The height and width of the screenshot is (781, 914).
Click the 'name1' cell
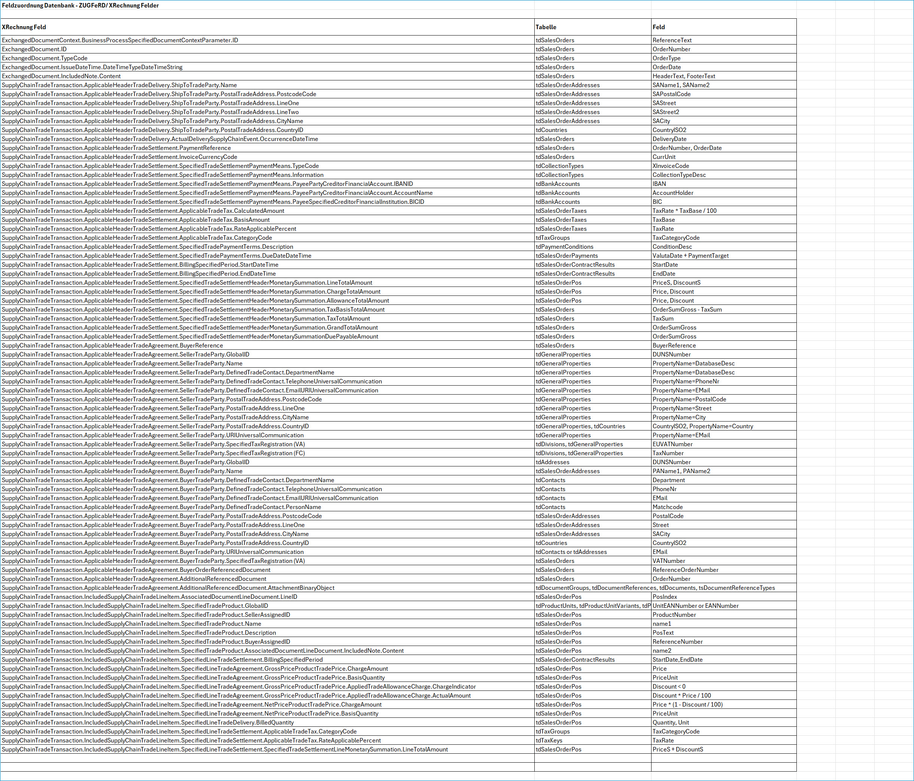[x=723, y=624]
